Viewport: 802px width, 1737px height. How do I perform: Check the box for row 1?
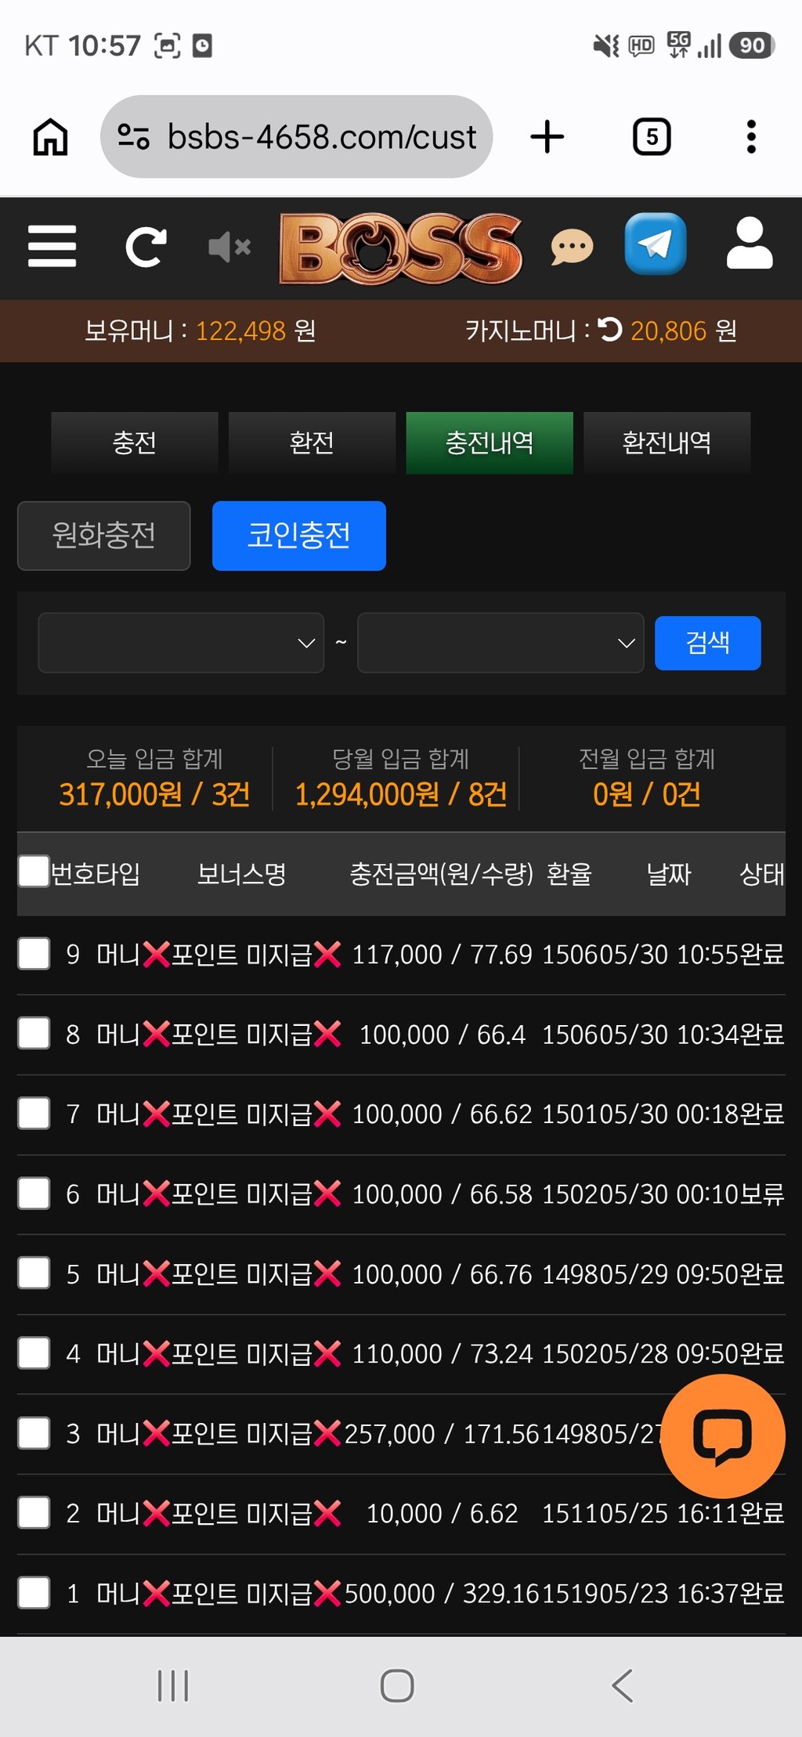(x=34, y=1592)
